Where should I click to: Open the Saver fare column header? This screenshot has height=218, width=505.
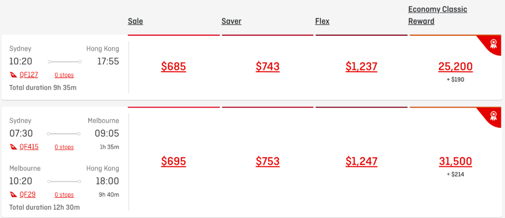tap(231, 21)
